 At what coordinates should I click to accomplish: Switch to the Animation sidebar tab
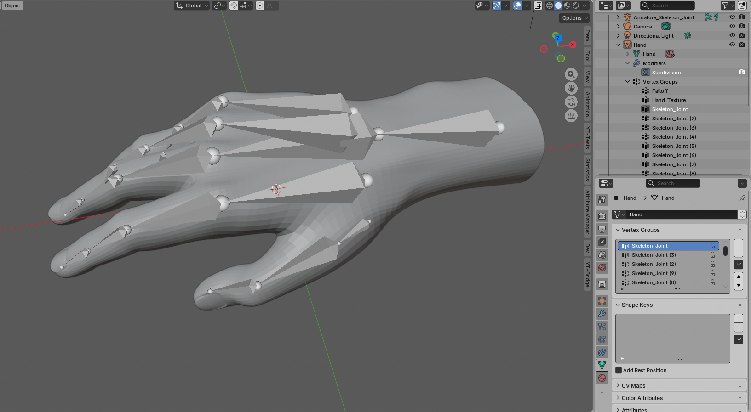click(587, 104)
